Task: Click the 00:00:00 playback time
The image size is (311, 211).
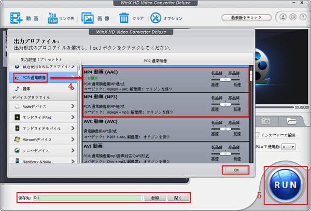Action: [x=302, y=107]
